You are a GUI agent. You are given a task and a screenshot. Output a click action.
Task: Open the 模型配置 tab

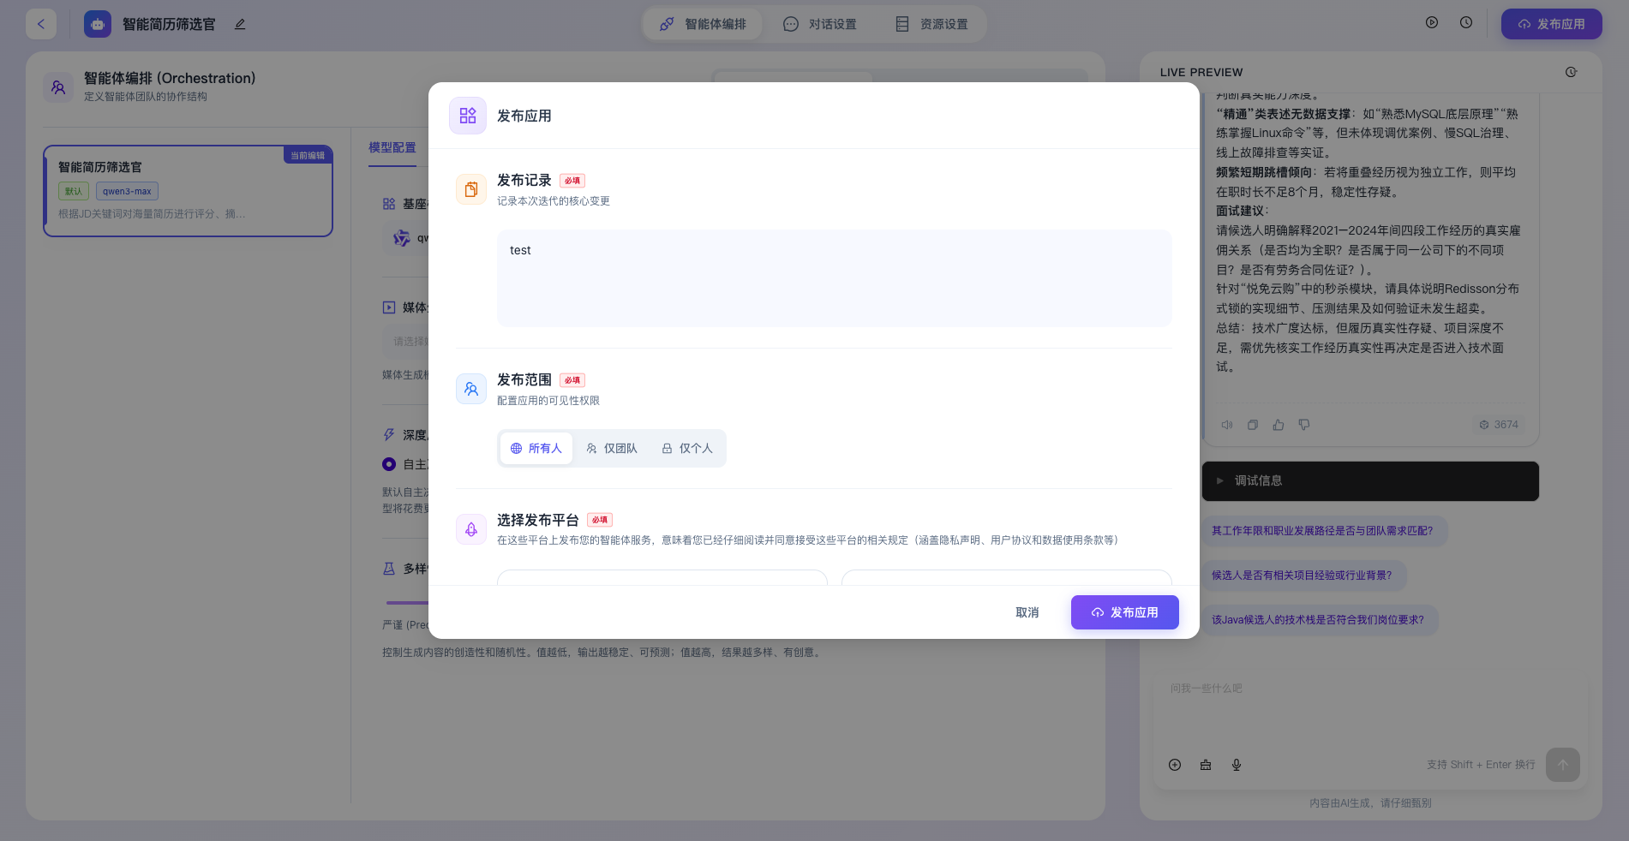pyautogui.click(x=392, y=147)
